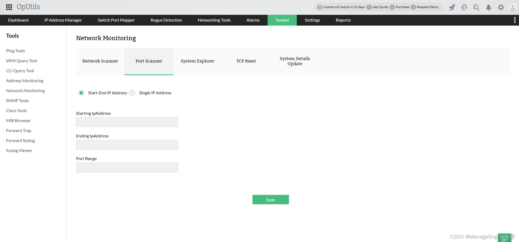Click the Purchase cart icon
519x242 pixels.
pyautogui.click(x=392, y=7)
